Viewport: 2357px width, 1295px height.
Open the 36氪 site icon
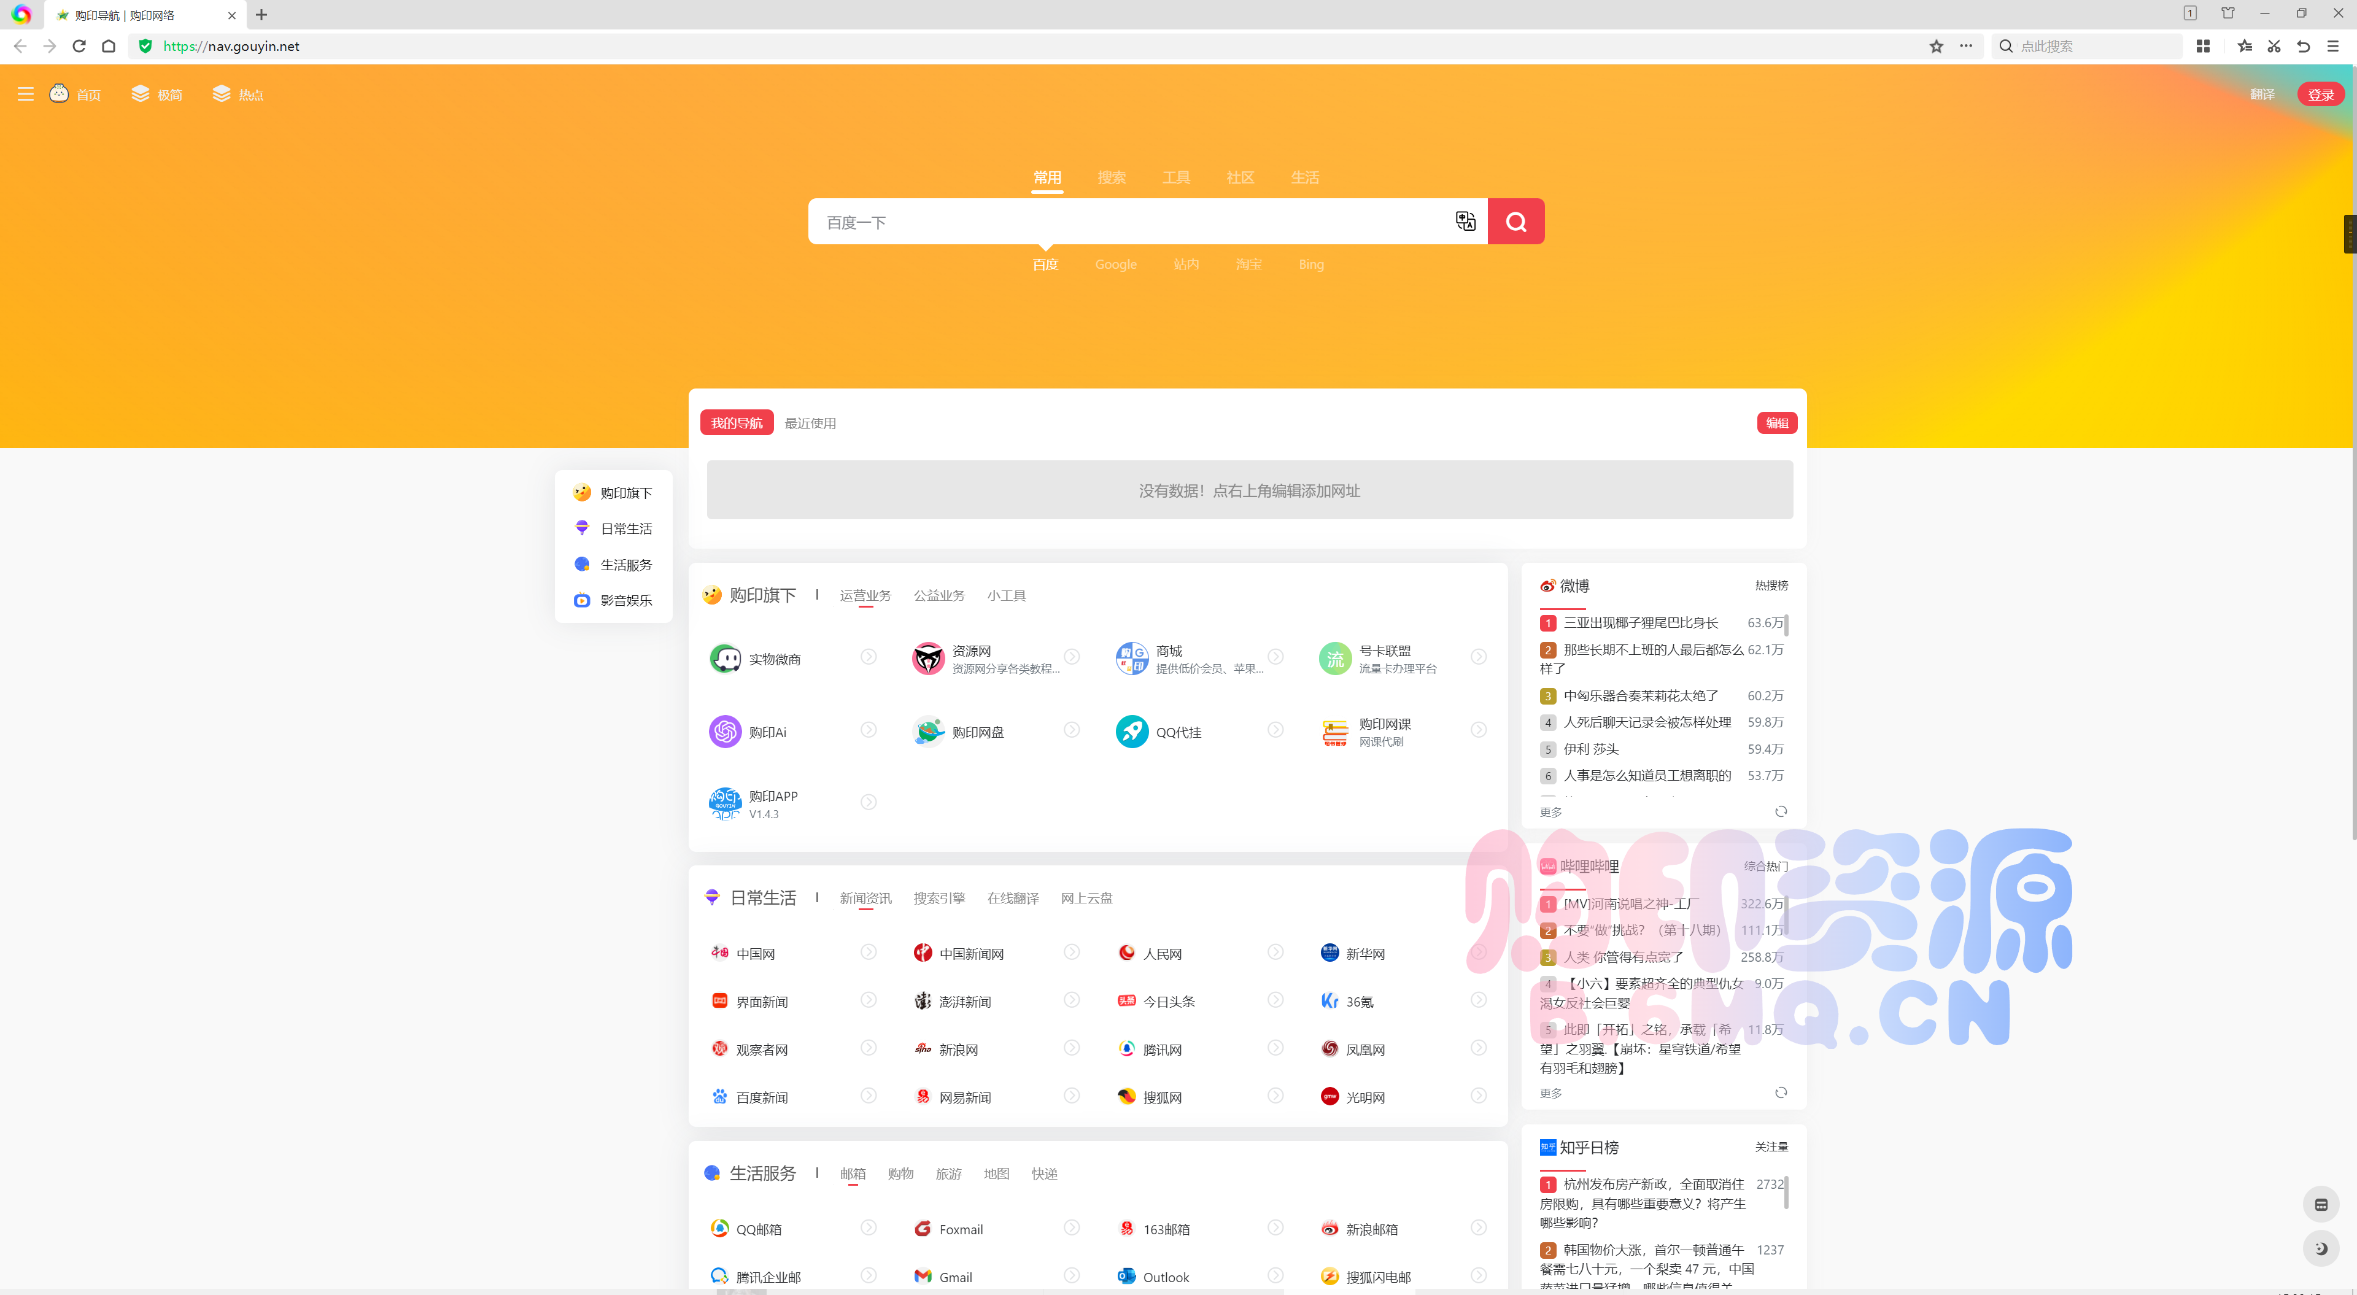point(1329,1001)
